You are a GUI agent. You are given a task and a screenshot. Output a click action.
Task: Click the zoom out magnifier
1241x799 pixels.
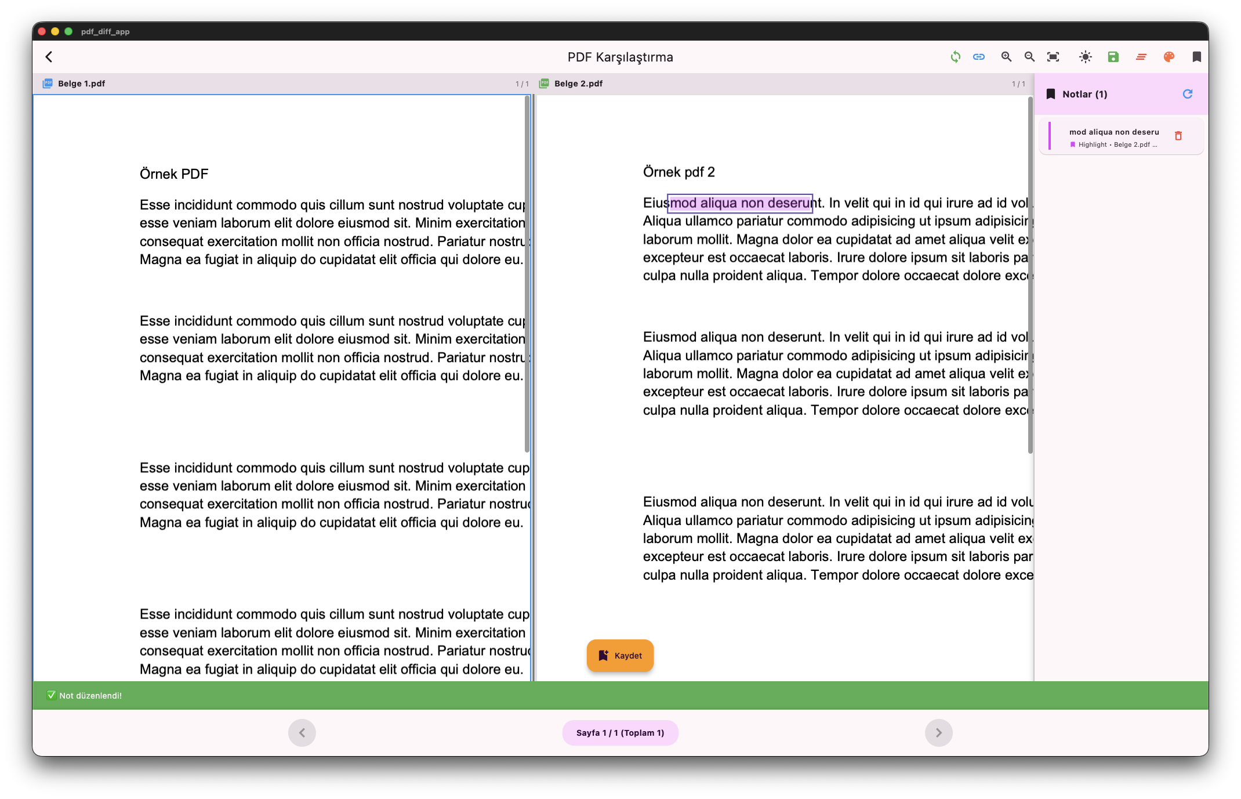[1029, 57]
